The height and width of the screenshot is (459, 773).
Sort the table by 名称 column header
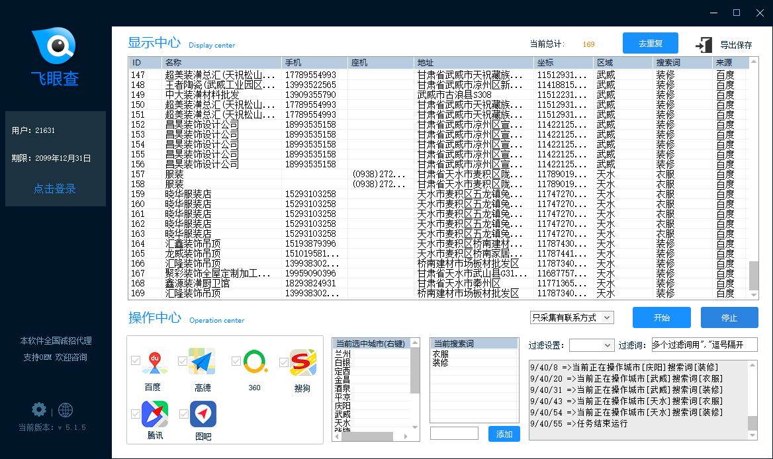pos(221,63)
